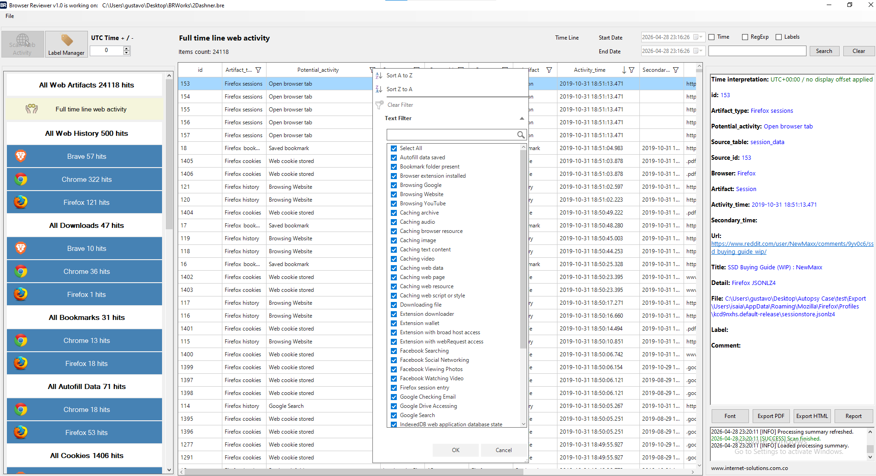
Task: Uncheck Downloading file filter option
Action: pos(394,305)
